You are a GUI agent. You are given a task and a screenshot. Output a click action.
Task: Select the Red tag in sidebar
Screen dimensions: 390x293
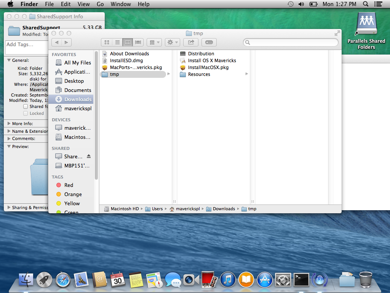pyautogui.click(x=69, y=185)
